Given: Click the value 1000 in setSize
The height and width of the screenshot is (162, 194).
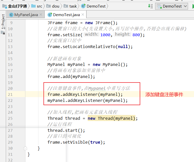Looking at the screenshot, I should [x=105, y=35].
